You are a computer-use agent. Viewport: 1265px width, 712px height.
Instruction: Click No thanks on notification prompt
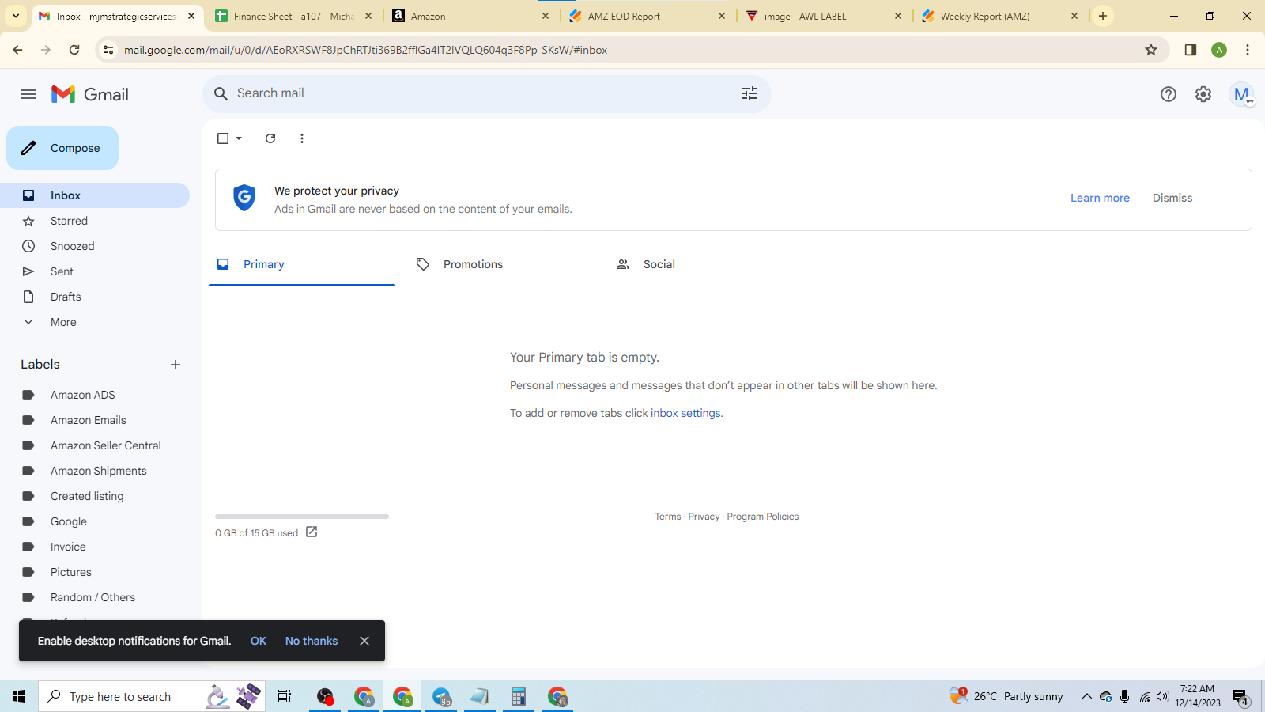(x=312, y=641)
